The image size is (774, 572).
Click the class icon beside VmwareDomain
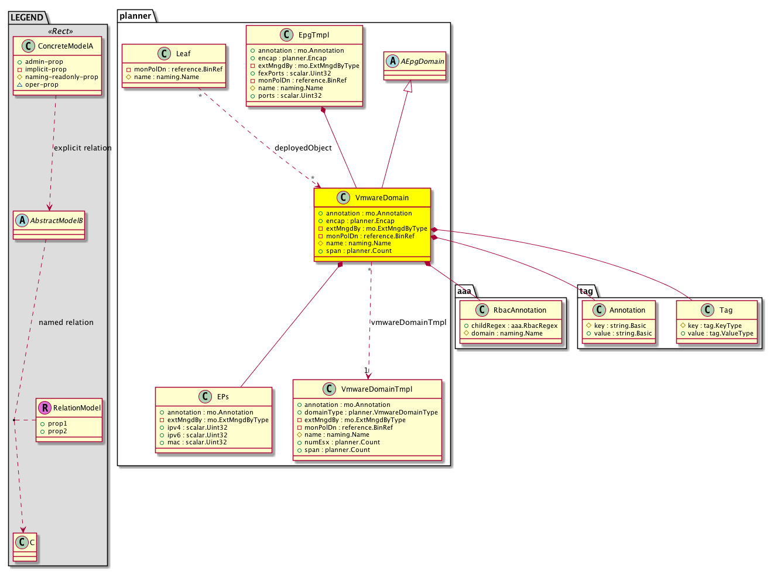[x=344, y=197]
